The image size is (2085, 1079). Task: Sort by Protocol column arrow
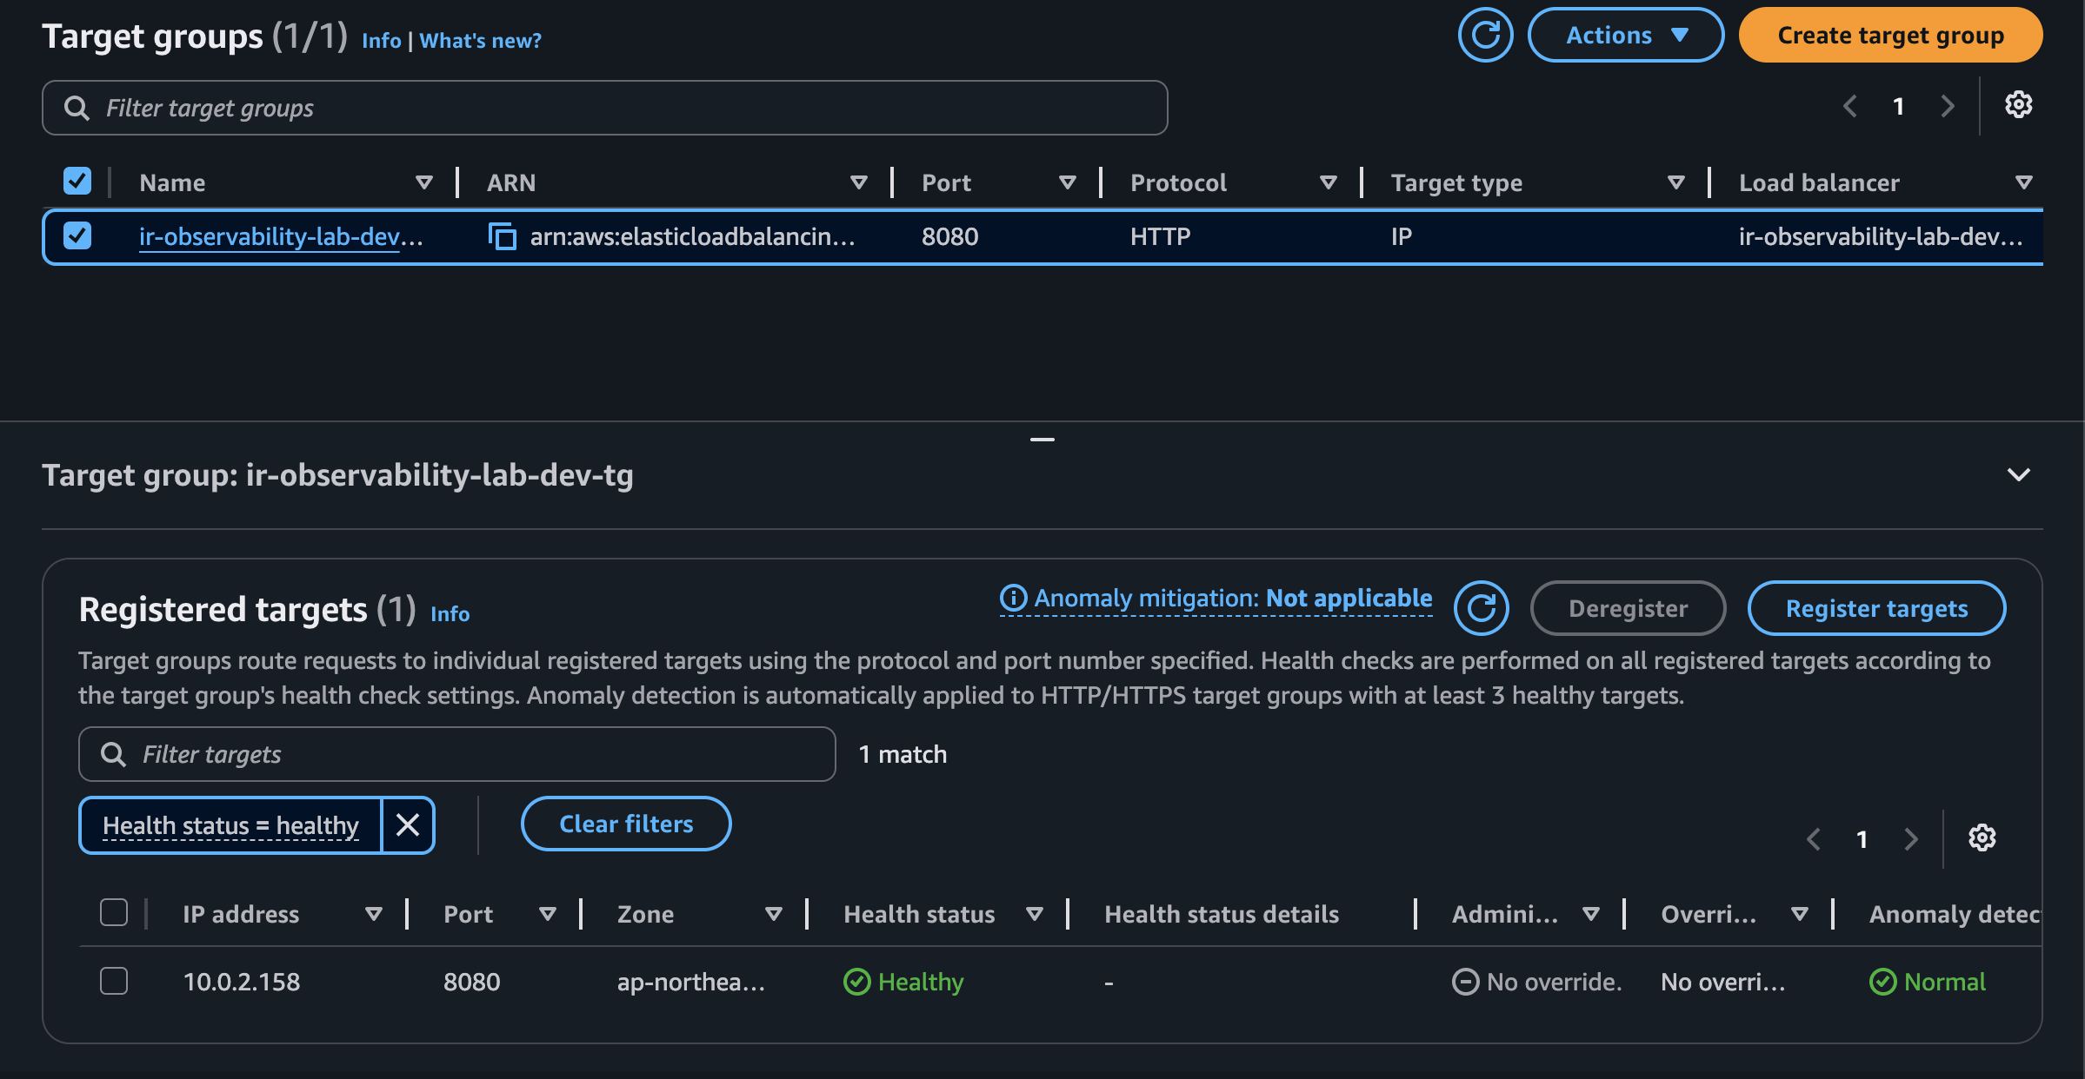pyautogui.click(x=1328, y=182)
